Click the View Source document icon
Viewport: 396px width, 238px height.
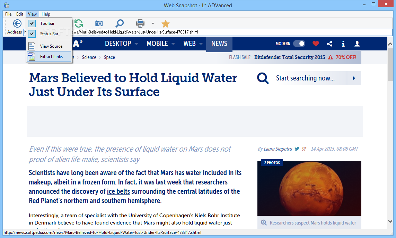pyautogui.click(x=32, y=46)
